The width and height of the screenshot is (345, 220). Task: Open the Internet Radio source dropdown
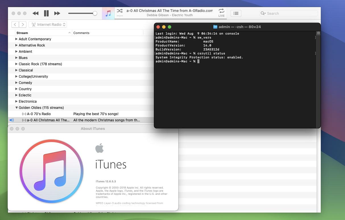(x=48, y=25)
